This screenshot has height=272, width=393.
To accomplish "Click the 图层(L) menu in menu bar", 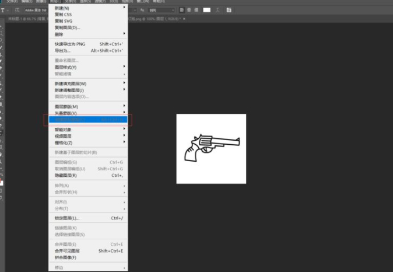I will pyautogui.click(x=55, y=1).
